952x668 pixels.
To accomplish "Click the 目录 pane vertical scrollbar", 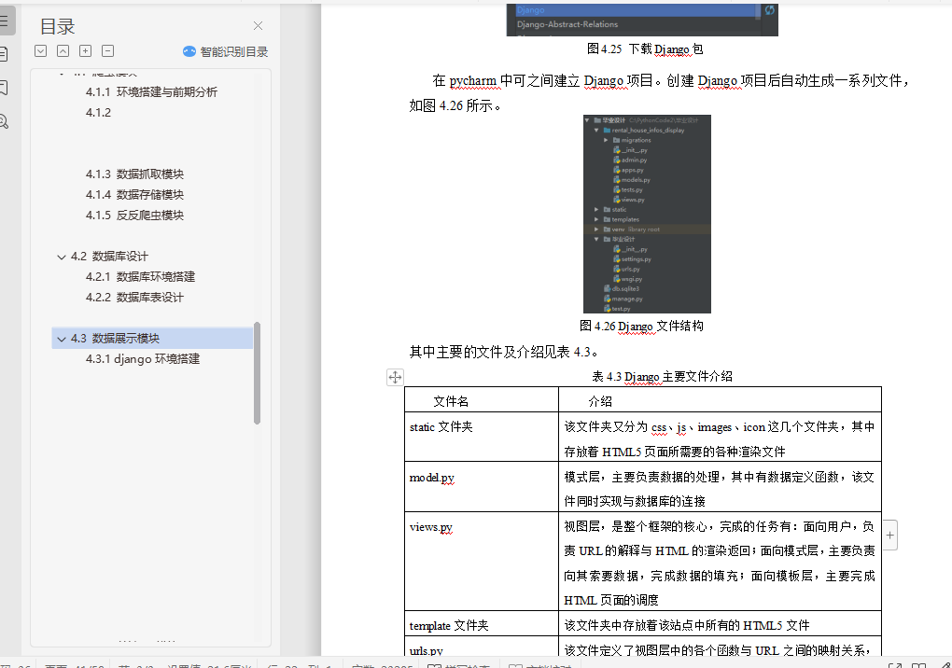I will coord(257,373).
